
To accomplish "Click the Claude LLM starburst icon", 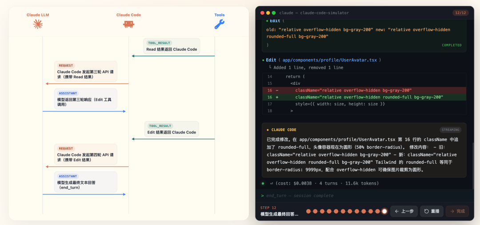I will coord(38,24).
